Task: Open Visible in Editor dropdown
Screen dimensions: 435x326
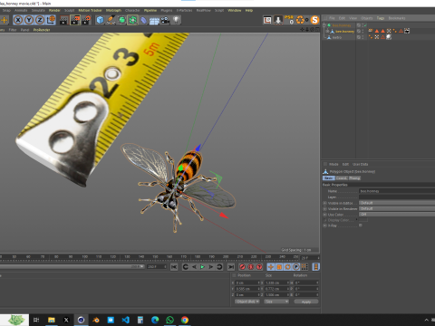Action: 397,203
